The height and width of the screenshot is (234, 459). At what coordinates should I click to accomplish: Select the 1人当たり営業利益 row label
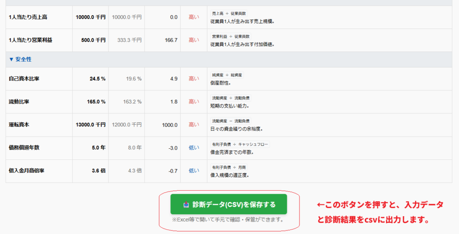tap(30, 40)
